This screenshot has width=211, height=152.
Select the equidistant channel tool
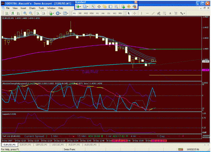(159, 13)
